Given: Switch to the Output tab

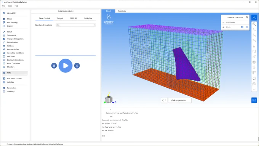Looking at the screenshot, I should (x=60, y=18).
